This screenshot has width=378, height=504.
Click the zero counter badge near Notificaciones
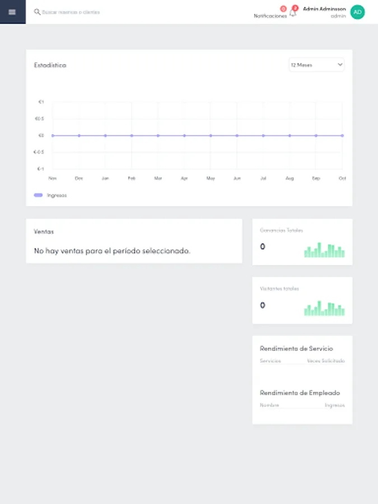(282, 8)
